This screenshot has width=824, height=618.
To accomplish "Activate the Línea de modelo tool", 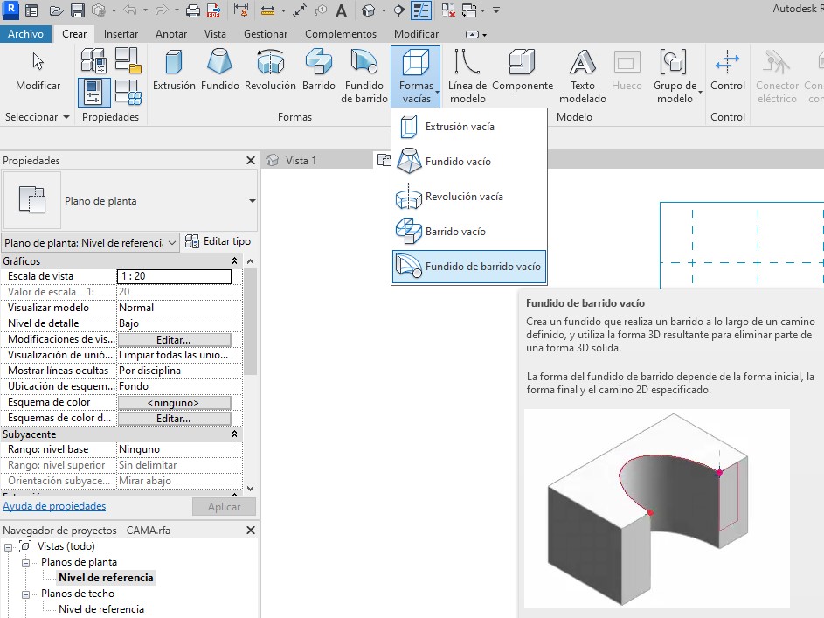I will (x=467, y=76).
